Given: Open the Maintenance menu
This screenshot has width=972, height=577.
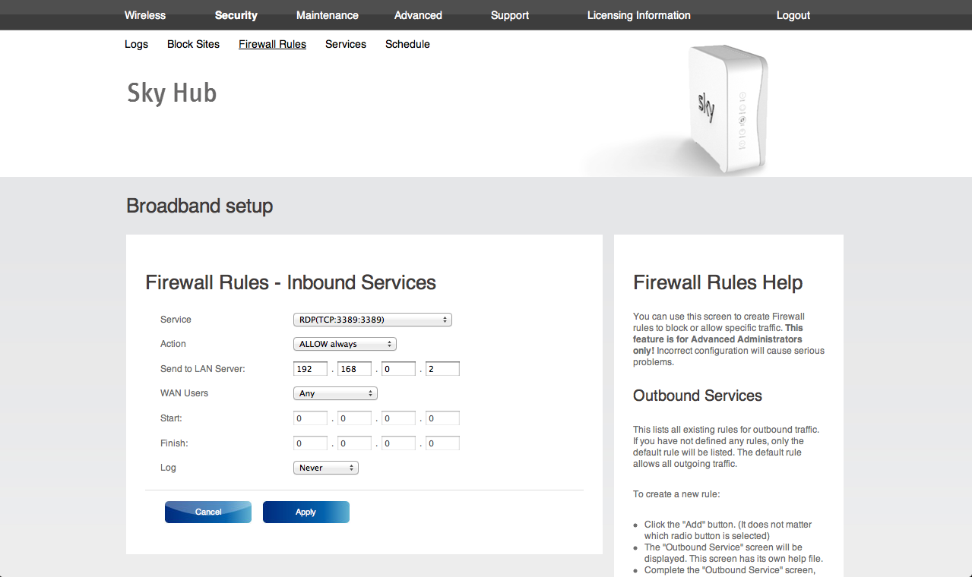Looking at the screenshot, I should (327, 15).
